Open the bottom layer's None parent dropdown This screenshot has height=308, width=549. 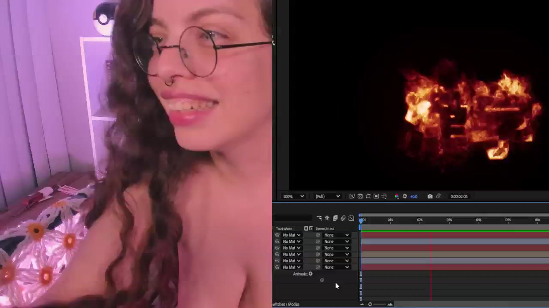coord(337,267)
